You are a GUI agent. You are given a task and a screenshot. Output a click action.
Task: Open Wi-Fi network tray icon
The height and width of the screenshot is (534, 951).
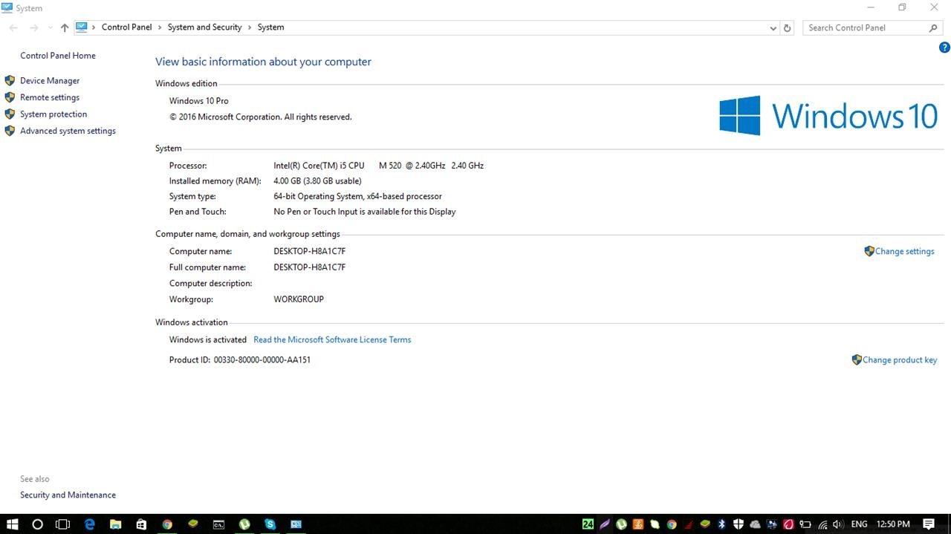823,524
